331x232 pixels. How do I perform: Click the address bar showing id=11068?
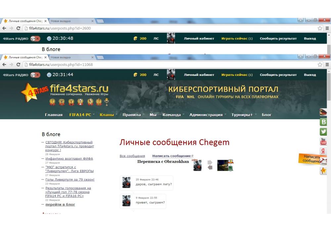click(x=165, y=65)
